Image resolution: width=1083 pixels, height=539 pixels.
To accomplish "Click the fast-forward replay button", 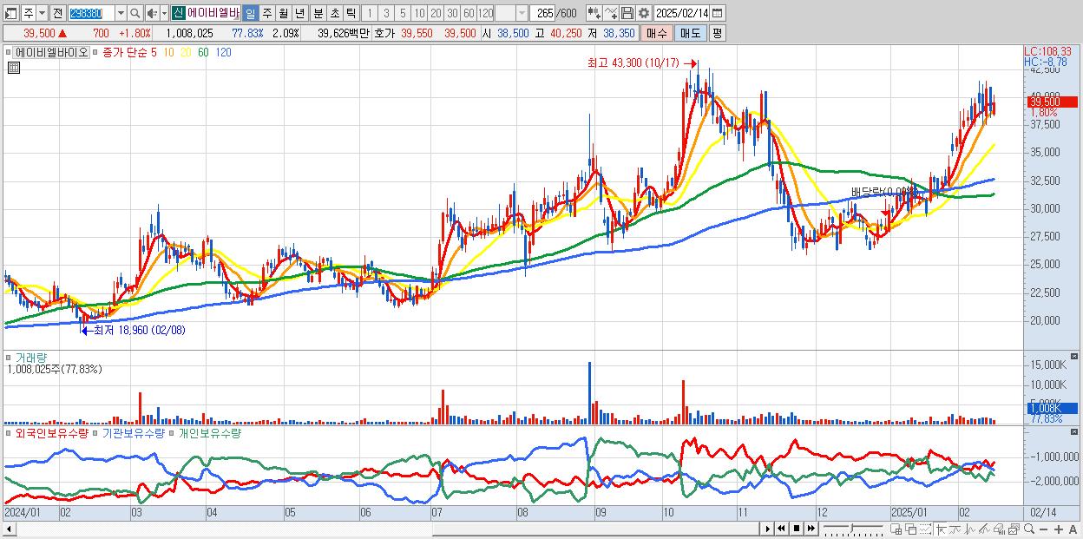I will pyautogui.click(x=811, y=529).
